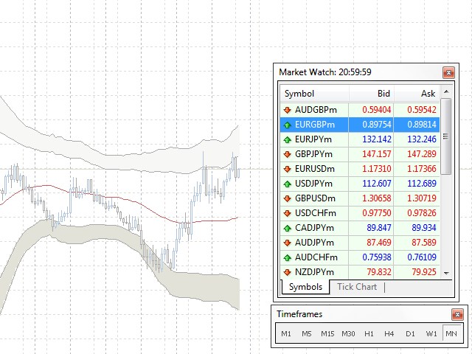Select the Symbols tab
The image size is (472, 354).
pos(305,287)
